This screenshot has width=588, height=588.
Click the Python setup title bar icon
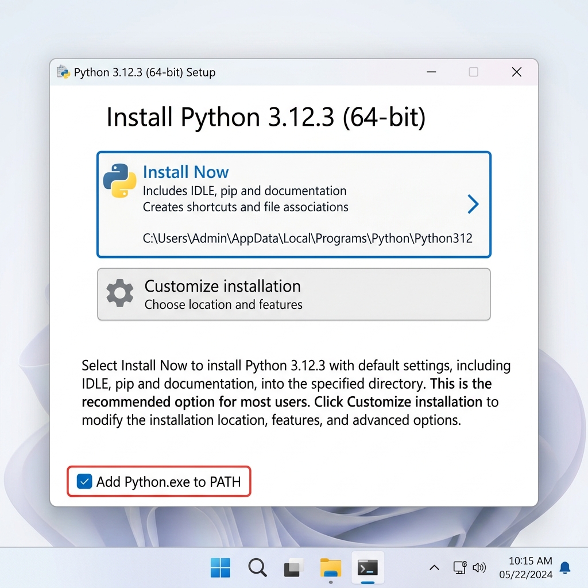63,72
